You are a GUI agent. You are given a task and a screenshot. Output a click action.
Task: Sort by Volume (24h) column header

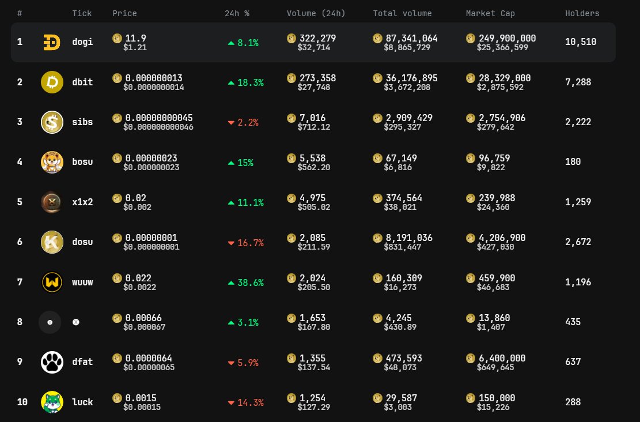pyautogui.click(x=316, y=13)
